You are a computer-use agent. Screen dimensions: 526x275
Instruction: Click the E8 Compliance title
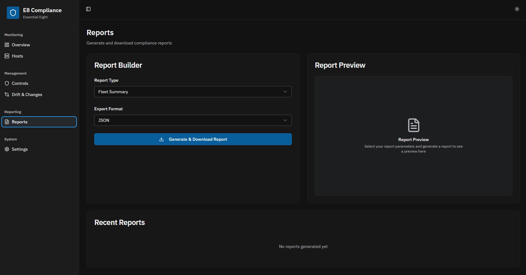point(42,10)
